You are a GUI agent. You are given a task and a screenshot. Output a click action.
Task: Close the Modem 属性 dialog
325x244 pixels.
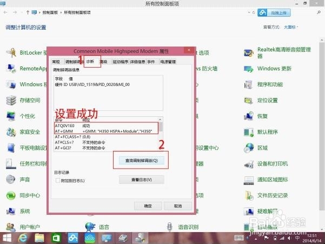pyautogui.click(x=189, y=50)
